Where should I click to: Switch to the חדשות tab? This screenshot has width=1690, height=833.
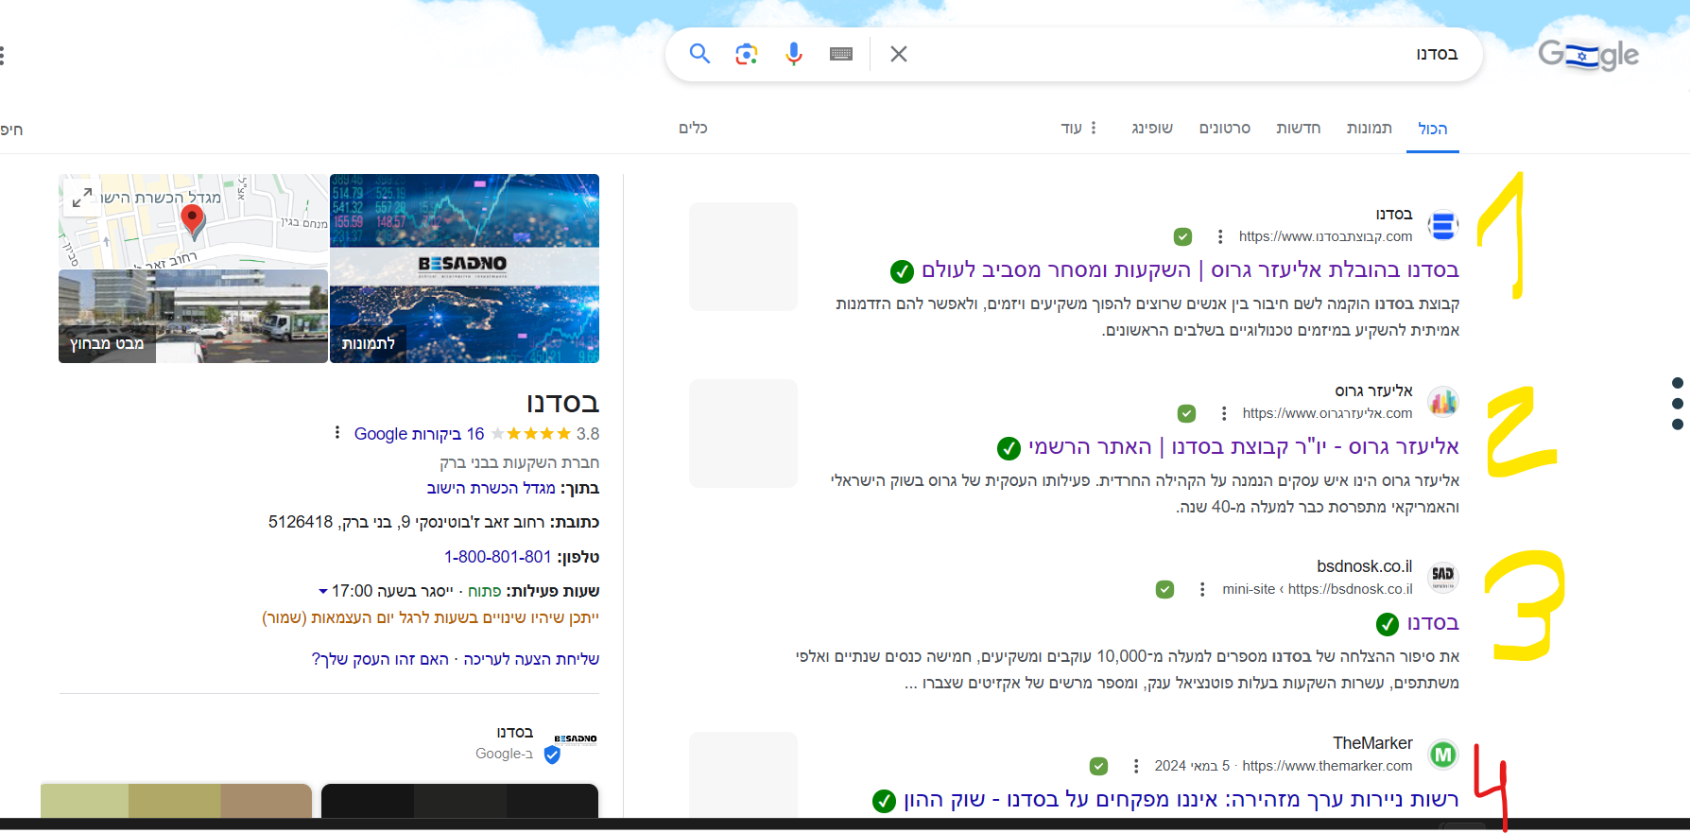[x=1299, y=128]
